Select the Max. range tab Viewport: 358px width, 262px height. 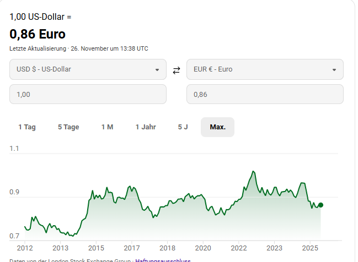click(x=217, y=127)
